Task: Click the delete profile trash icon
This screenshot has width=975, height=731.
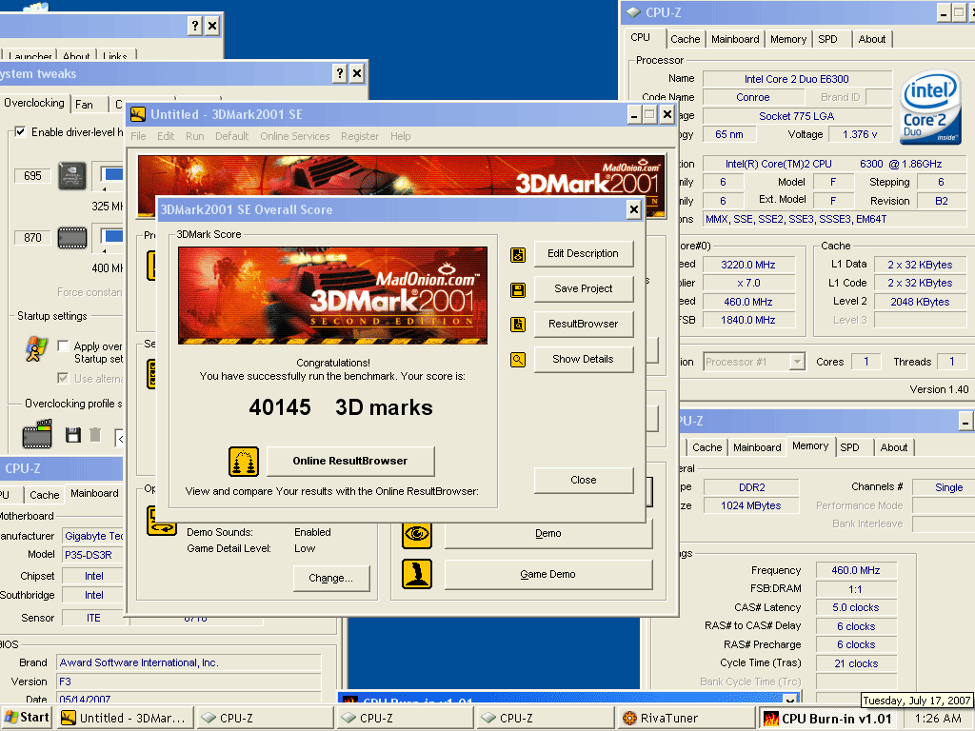Action: [x=95, y=434]
